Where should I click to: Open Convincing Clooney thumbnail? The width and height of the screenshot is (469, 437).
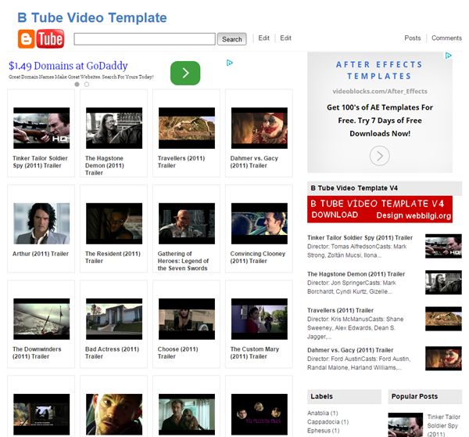pos(260,224)
